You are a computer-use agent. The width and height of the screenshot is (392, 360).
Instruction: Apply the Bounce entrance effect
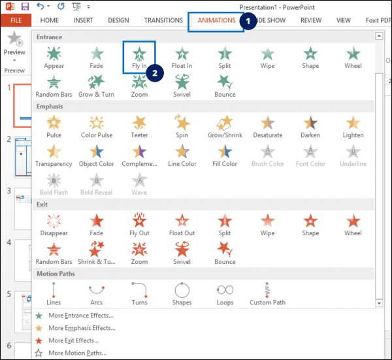(x=225, y=86)
